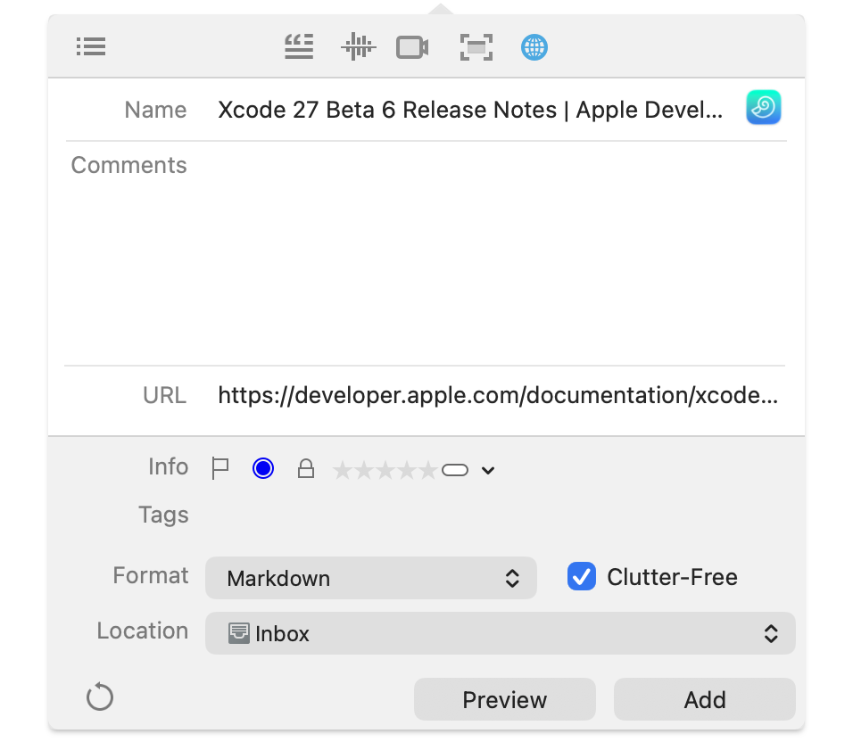
Task: Open the list view icon in the toolbar
Action: tap(91, 46)
